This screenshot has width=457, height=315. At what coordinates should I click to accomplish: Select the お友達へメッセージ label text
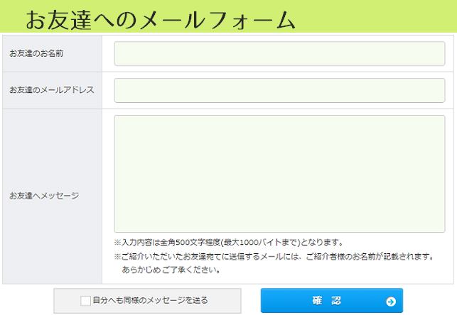[44, 196]
